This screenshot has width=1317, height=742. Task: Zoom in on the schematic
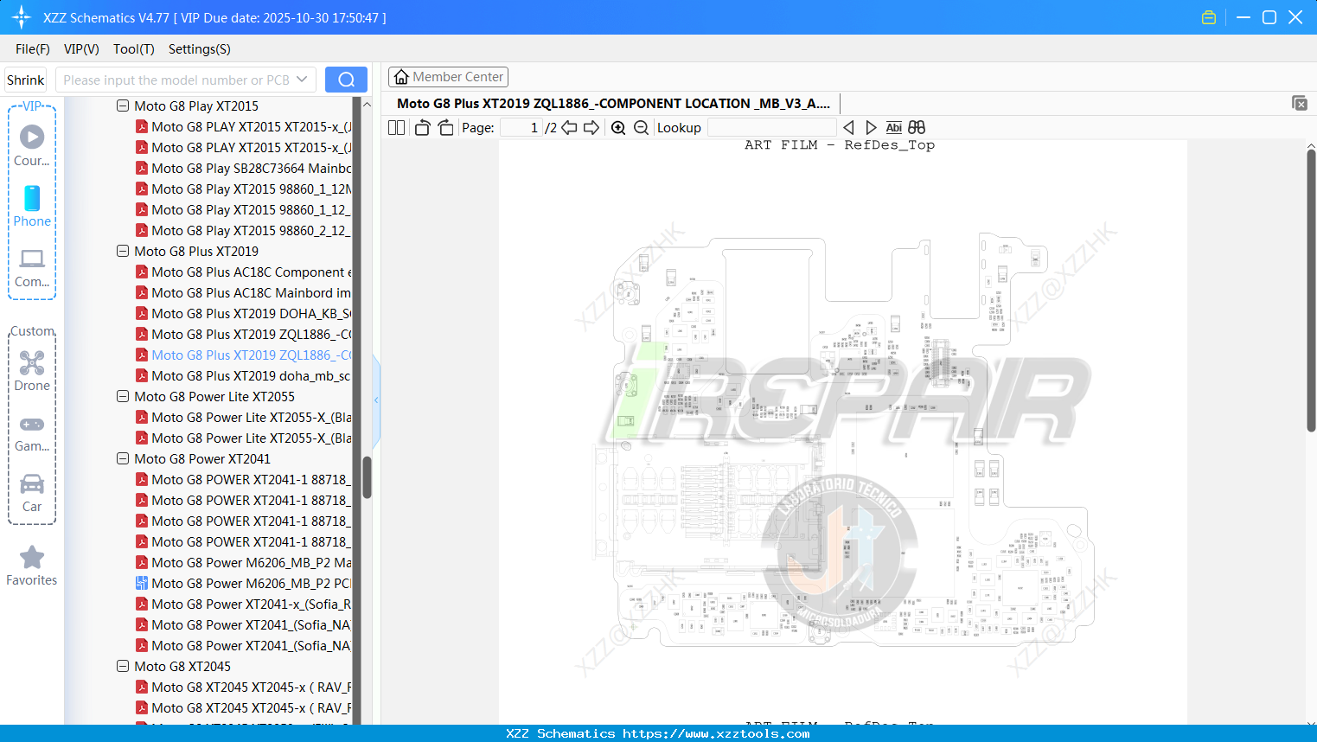tap(618, 127)
